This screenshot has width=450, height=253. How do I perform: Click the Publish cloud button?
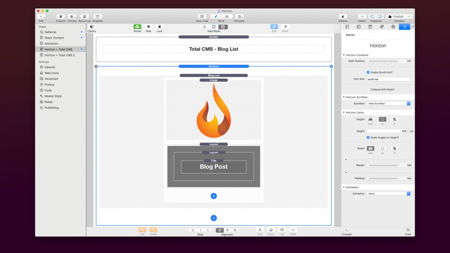click(x=396, y=16)
